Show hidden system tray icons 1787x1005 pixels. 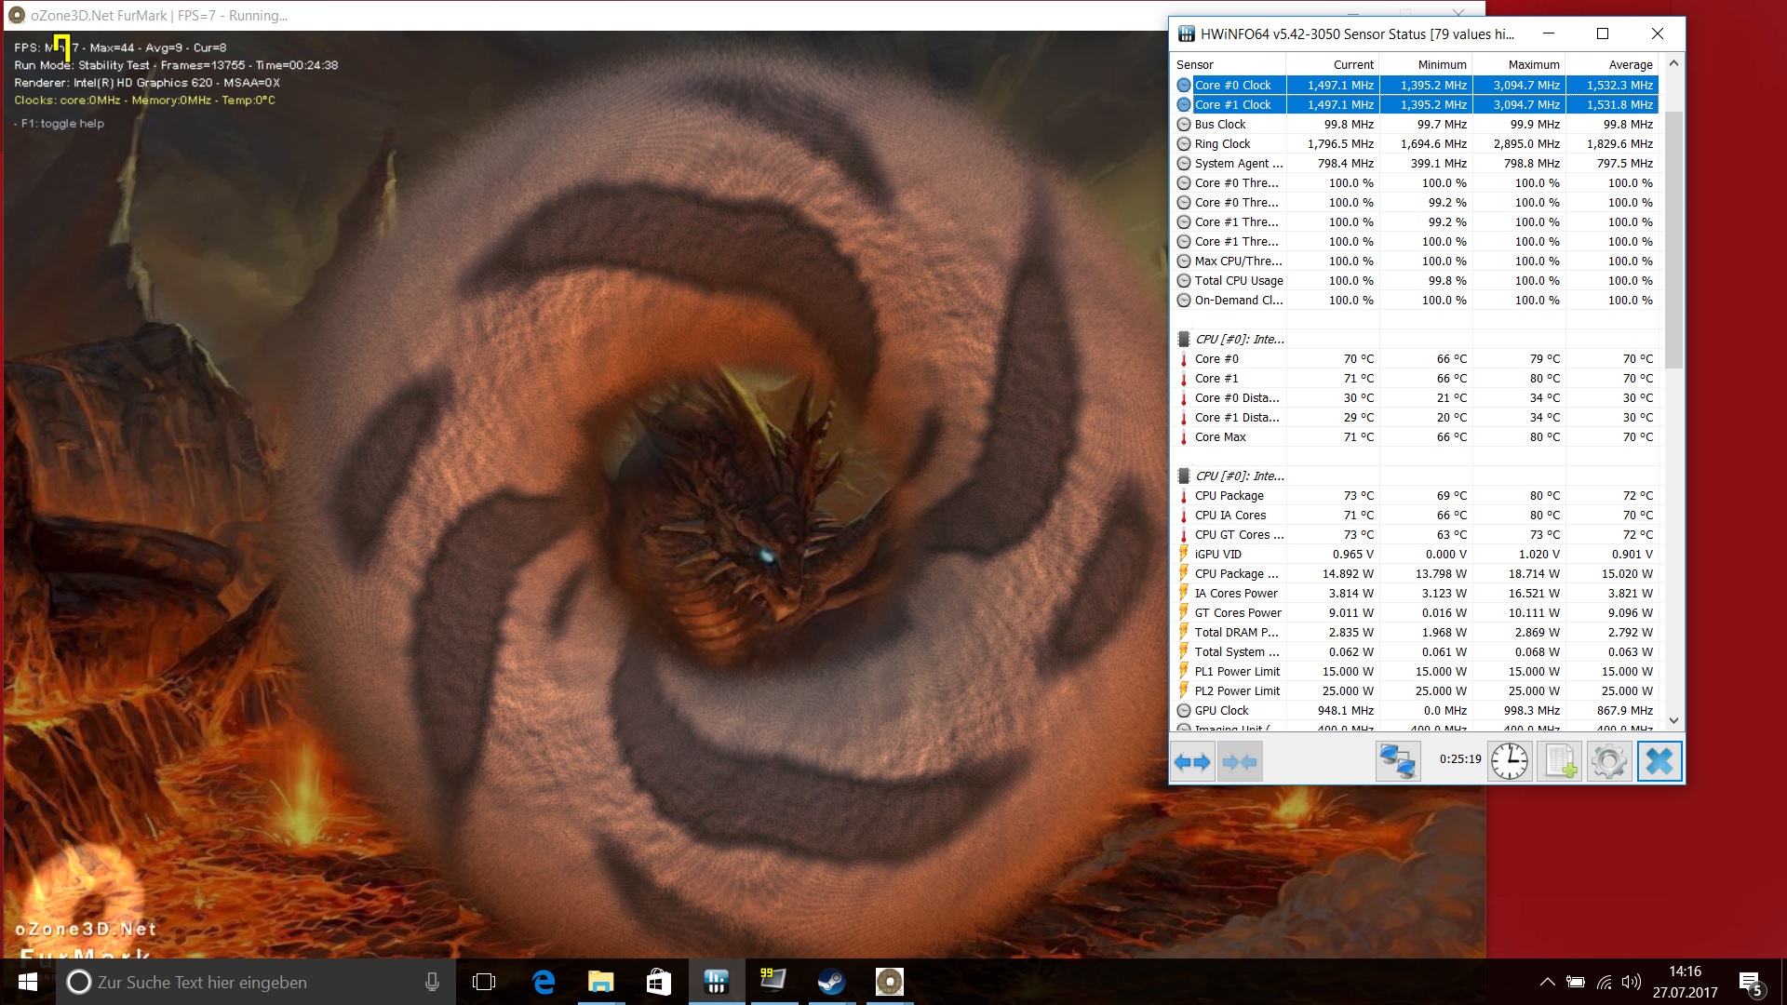click(1547, 982)
